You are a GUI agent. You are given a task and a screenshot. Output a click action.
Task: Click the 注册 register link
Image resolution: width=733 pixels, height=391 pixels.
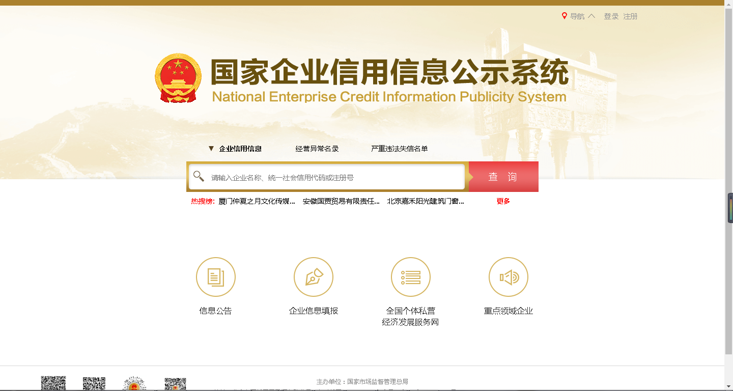click(x=631, y=16)
